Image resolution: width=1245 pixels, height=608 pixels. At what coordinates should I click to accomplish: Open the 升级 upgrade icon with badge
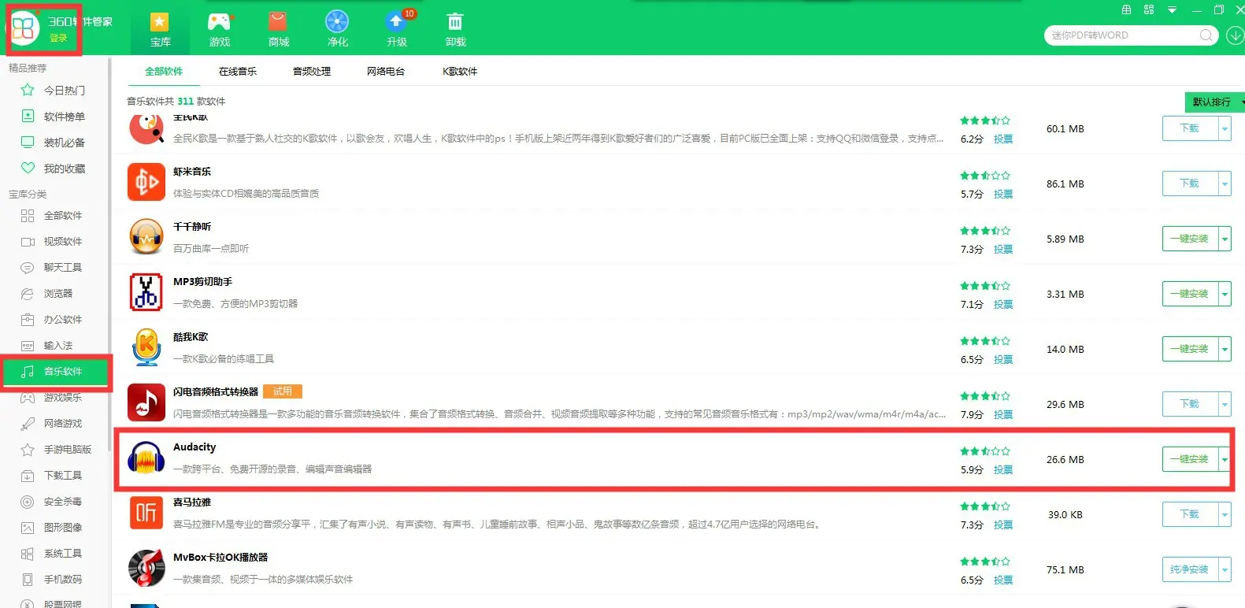pyautogui.click(x=398, y=21)
